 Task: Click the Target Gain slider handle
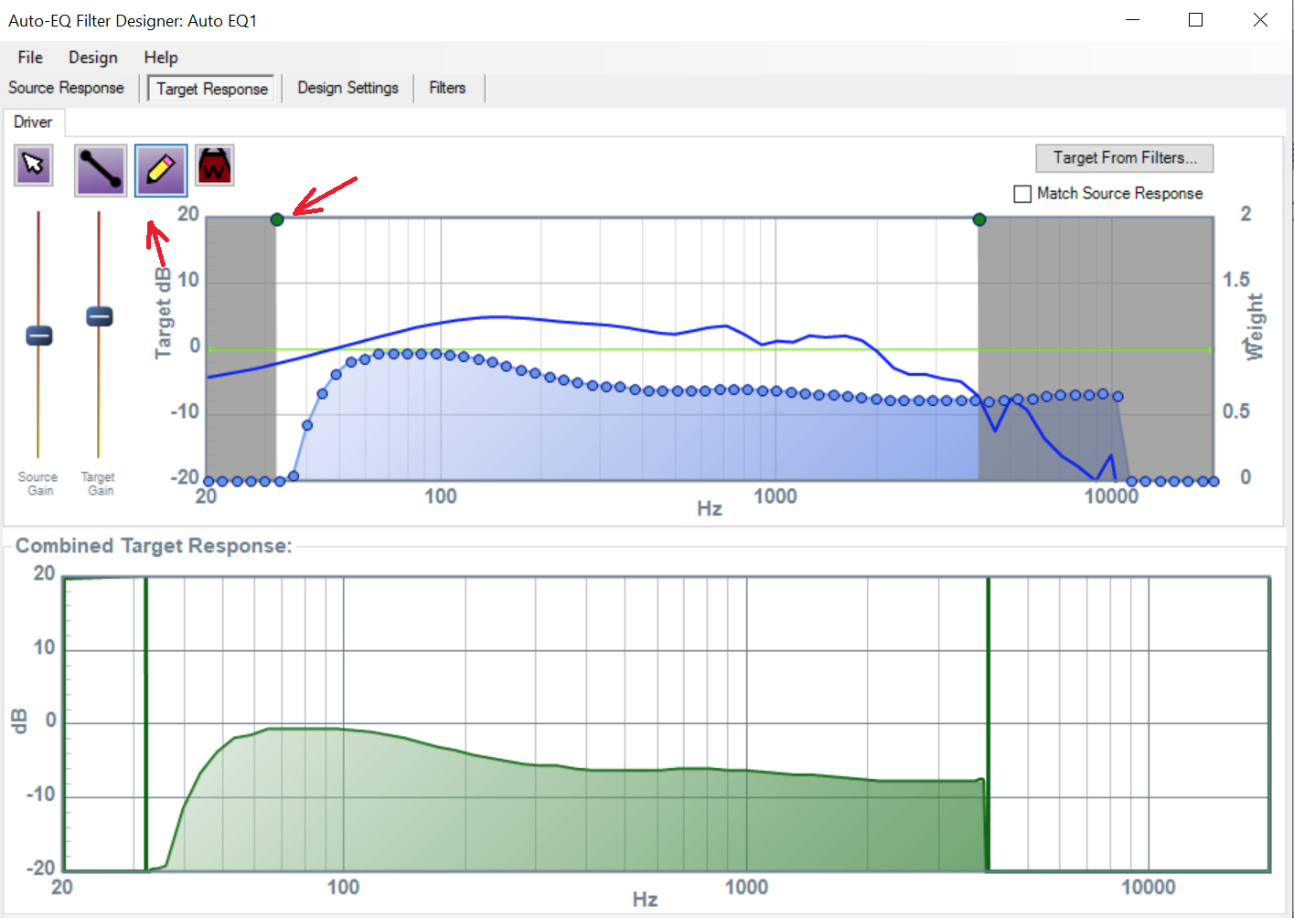click(99, 316)
